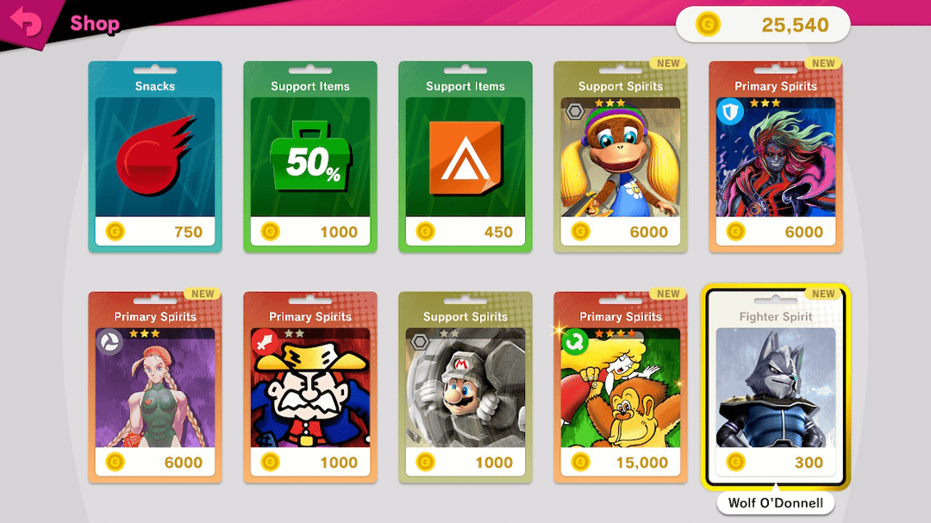Choose the green 50% toolbox support item
Screen dimensions: 931x523
pyautogui.click(x=310, y=156)
